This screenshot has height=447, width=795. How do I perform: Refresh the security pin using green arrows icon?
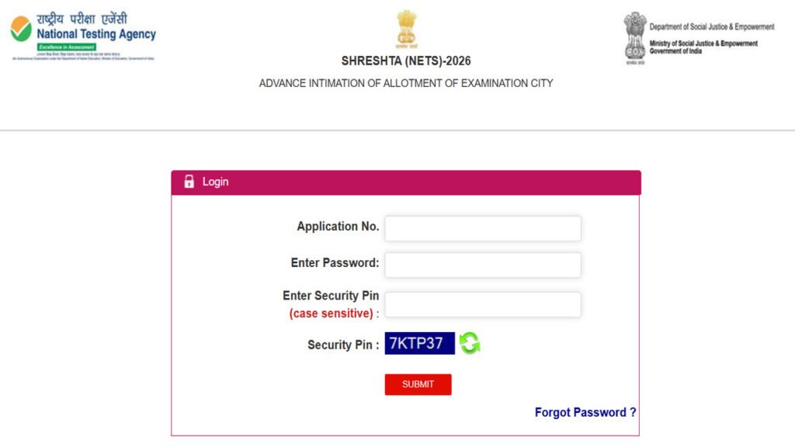pyautogui.click(x=470, y=342)
